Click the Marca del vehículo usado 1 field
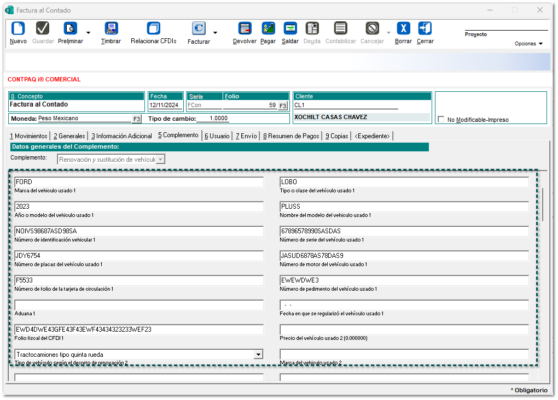The width and height of the screenshot is (558, 400). point(139,183)
